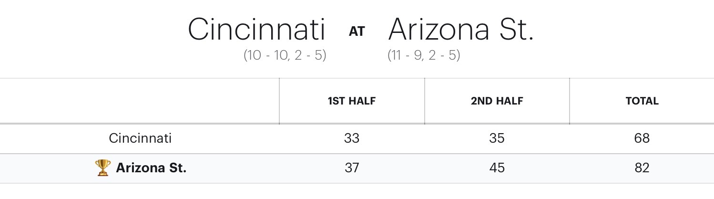Click divider between 1ST HALF and 2ND HALF headers

425,101
